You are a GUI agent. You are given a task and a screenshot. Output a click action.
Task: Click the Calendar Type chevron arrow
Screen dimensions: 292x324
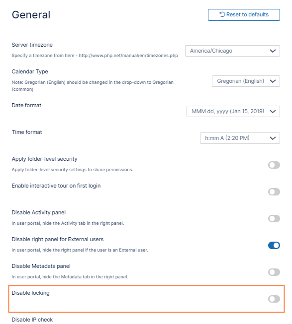[x=273, y=81]
